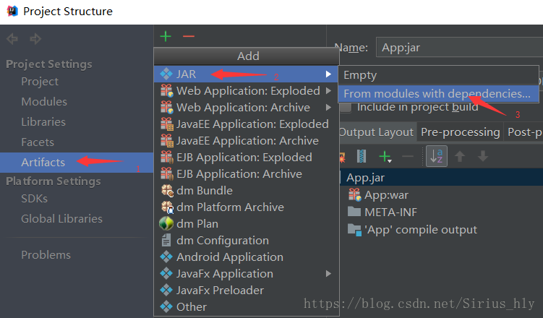Select JavaFx Preloader menu text
The image size is (543, 318).
click(x=220, y=290)
